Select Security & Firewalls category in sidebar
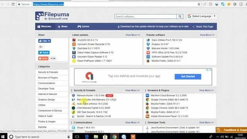This screenshot has height=139, width=247. 48,72
